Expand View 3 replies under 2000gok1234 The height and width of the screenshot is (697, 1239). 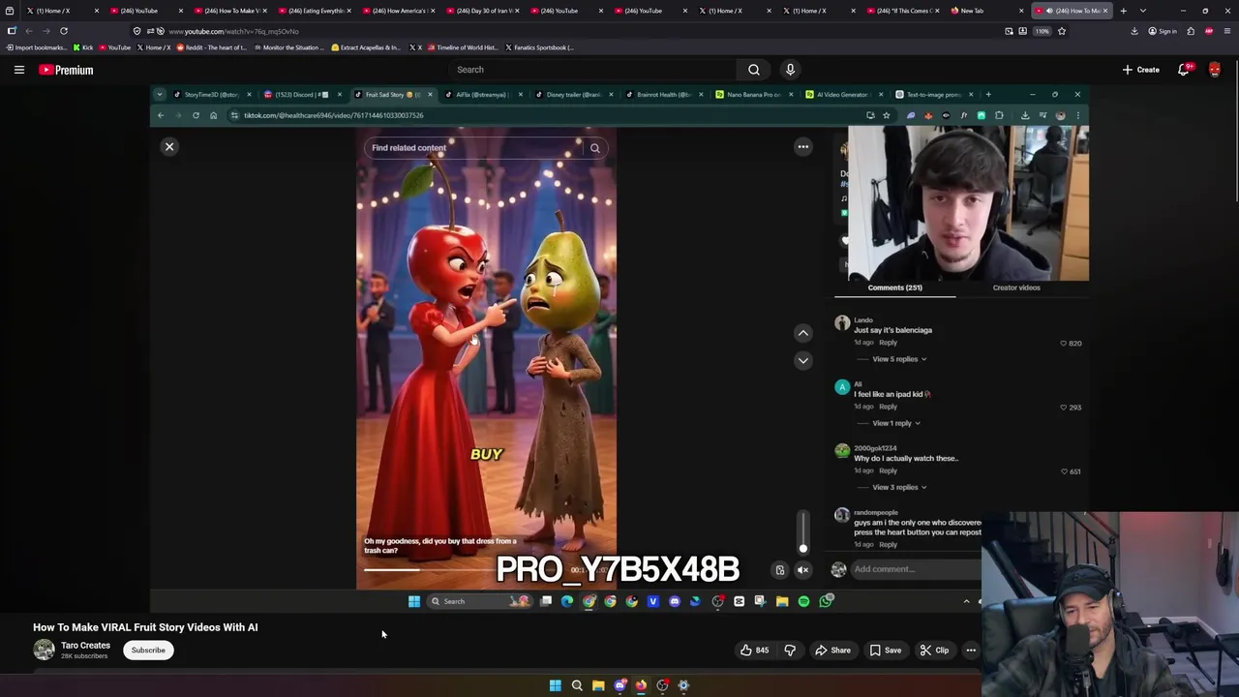(x=899, y=487)
